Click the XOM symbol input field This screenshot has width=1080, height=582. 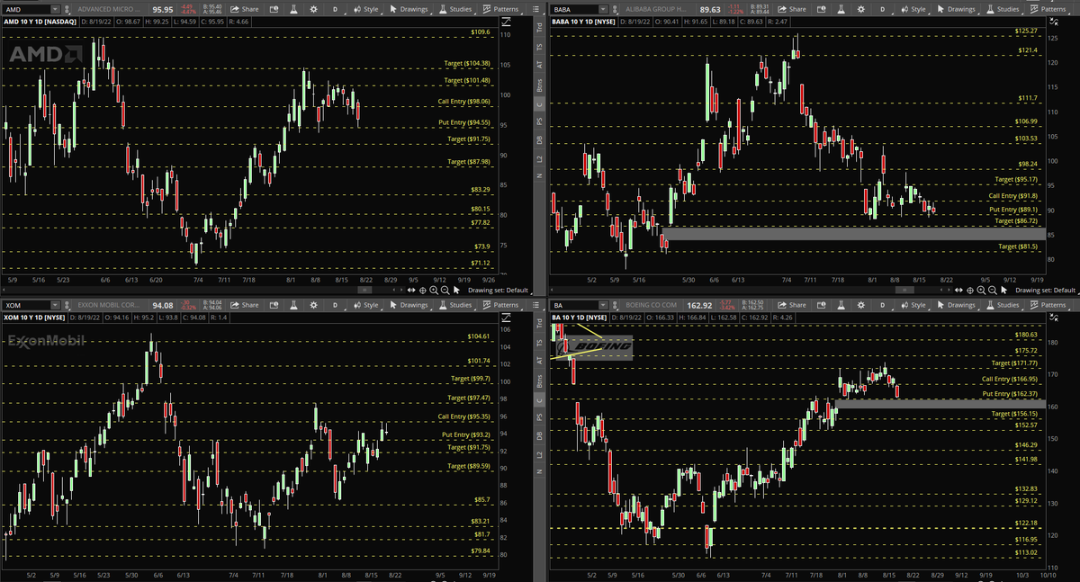coord(27,305)
